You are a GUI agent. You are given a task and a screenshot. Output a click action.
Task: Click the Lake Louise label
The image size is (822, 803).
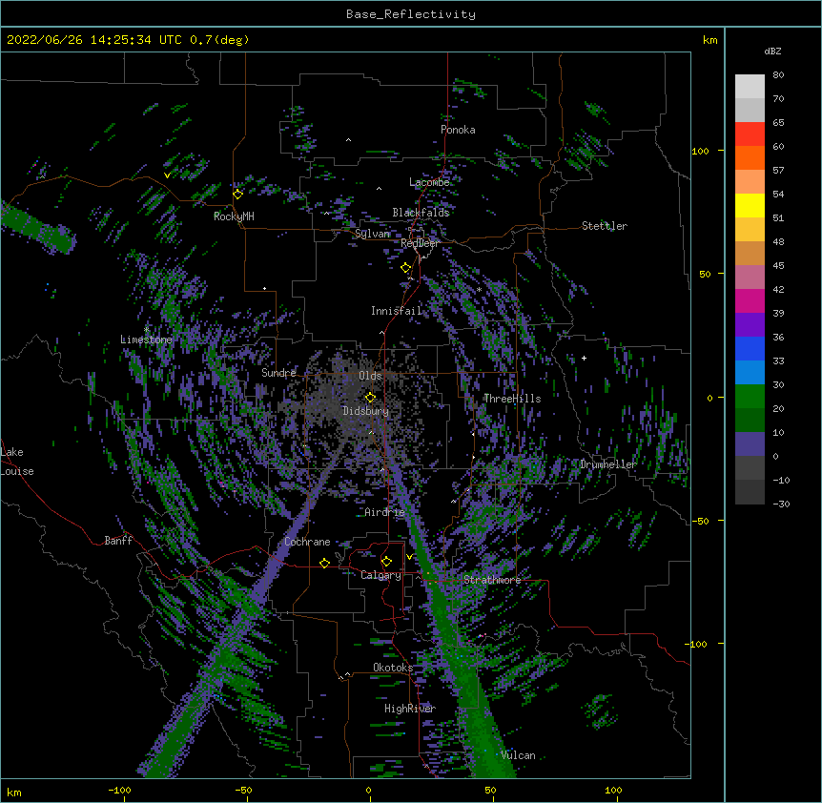pyautogui.click(x=17, y=462)
